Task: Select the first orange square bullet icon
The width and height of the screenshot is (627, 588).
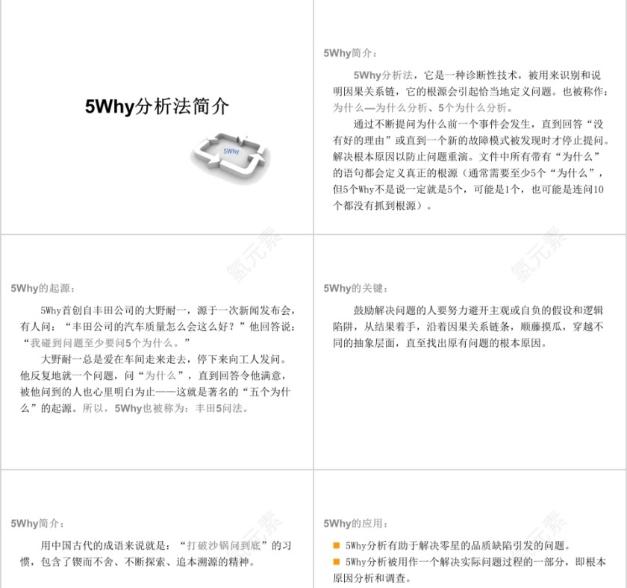Action: 335,545
